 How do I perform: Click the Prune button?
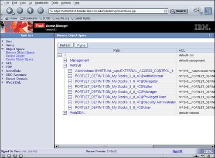(x=81, y=45)
